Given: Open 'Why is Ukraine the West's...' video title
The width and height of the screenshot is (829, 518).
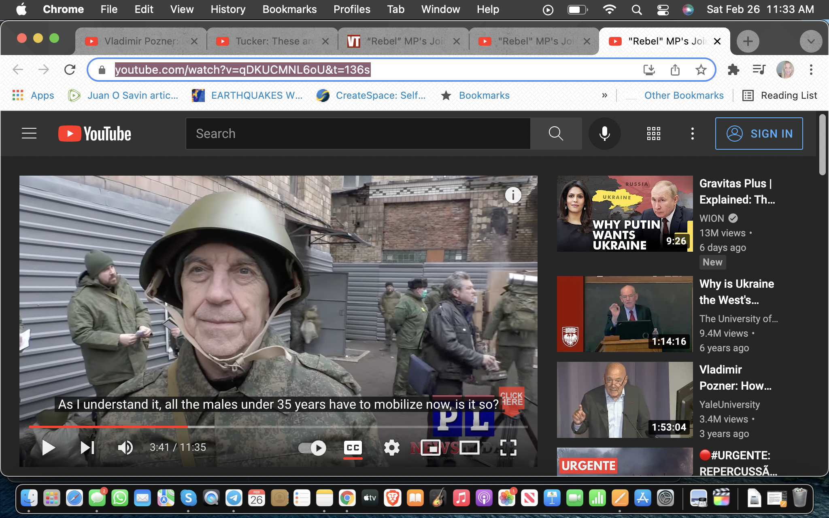Looking at the screenshot, I should pos(737,292).
